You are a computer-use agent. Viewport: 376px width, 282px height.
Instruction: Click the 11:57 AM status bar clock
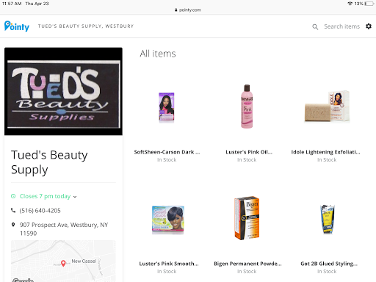pos(12,4)
